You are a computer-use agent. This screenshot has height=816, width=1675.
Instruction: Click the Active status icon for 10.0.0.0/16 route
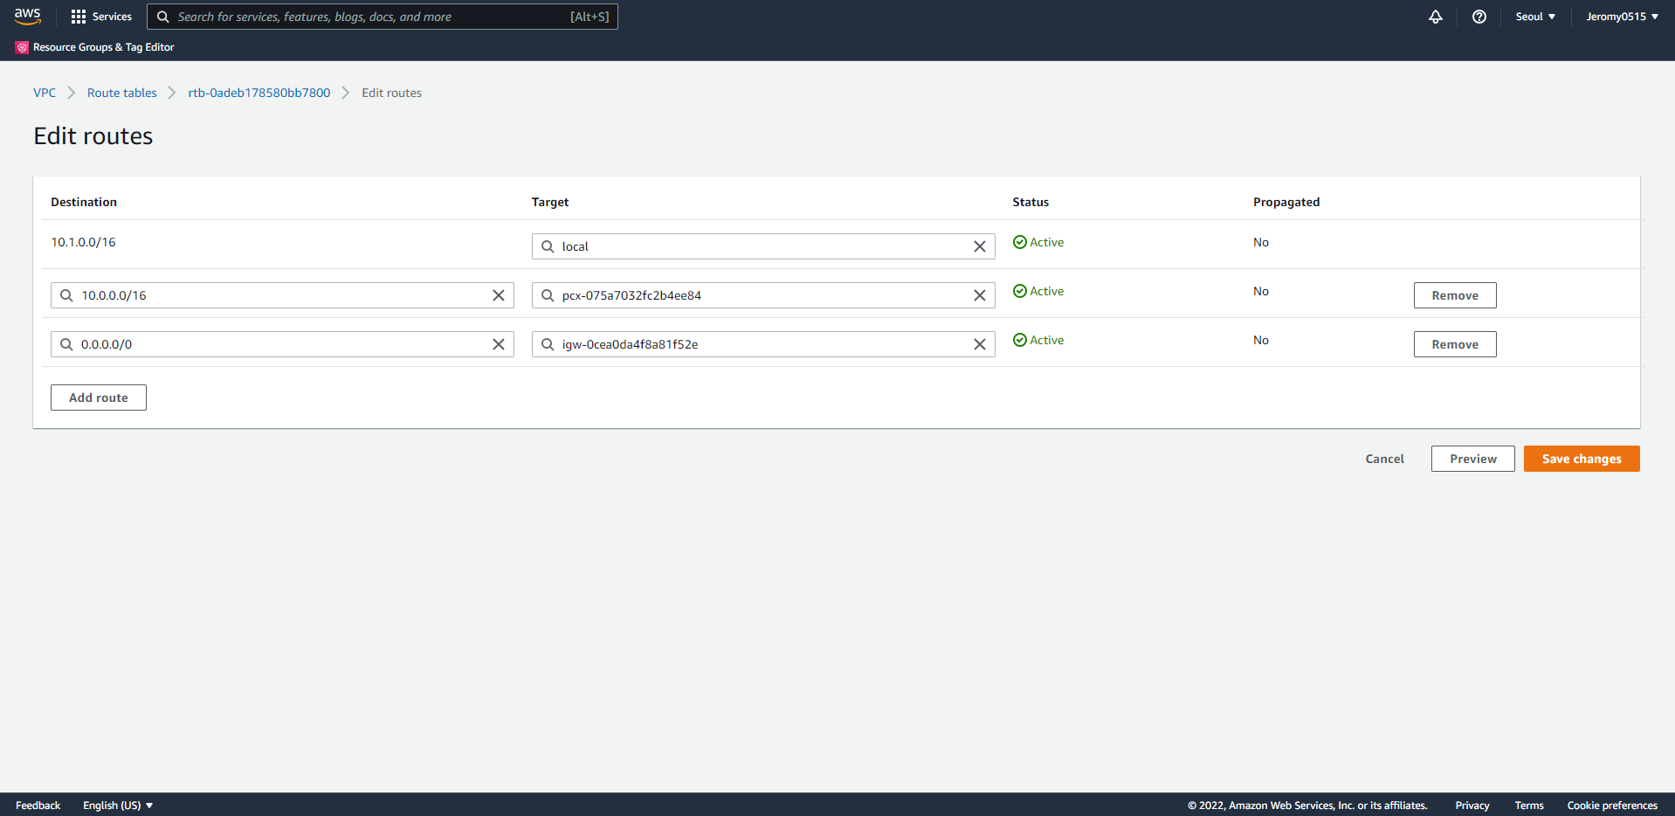(1020, 291)
